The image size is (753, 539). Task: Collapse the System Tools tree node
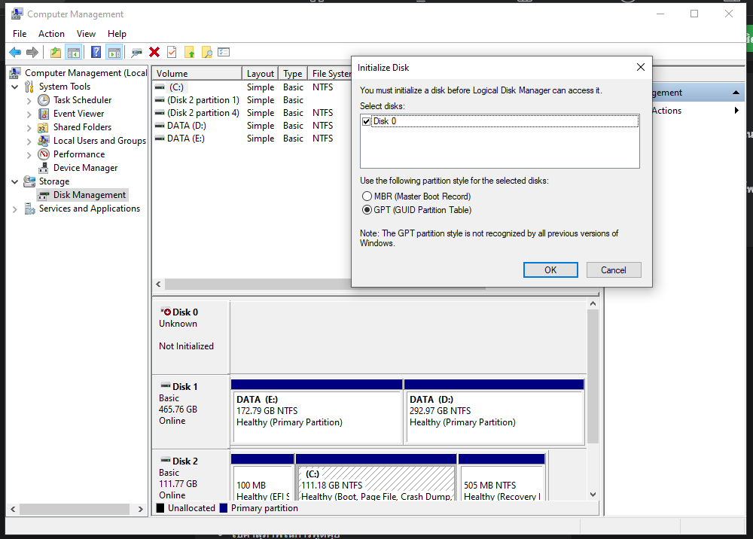point(15,87)
